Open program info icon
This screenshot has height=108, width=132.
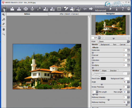117,9
